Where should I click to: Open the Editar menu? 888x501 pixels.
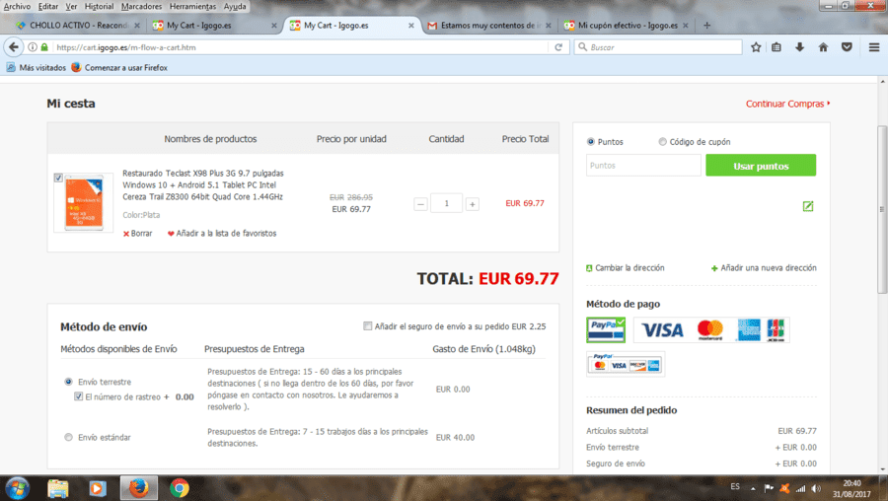point(48,6)
